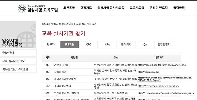The width and height of the screenshot is (197, 100).
Task: Open 종합 안내 in the sidebar
Action: point(18,53)
